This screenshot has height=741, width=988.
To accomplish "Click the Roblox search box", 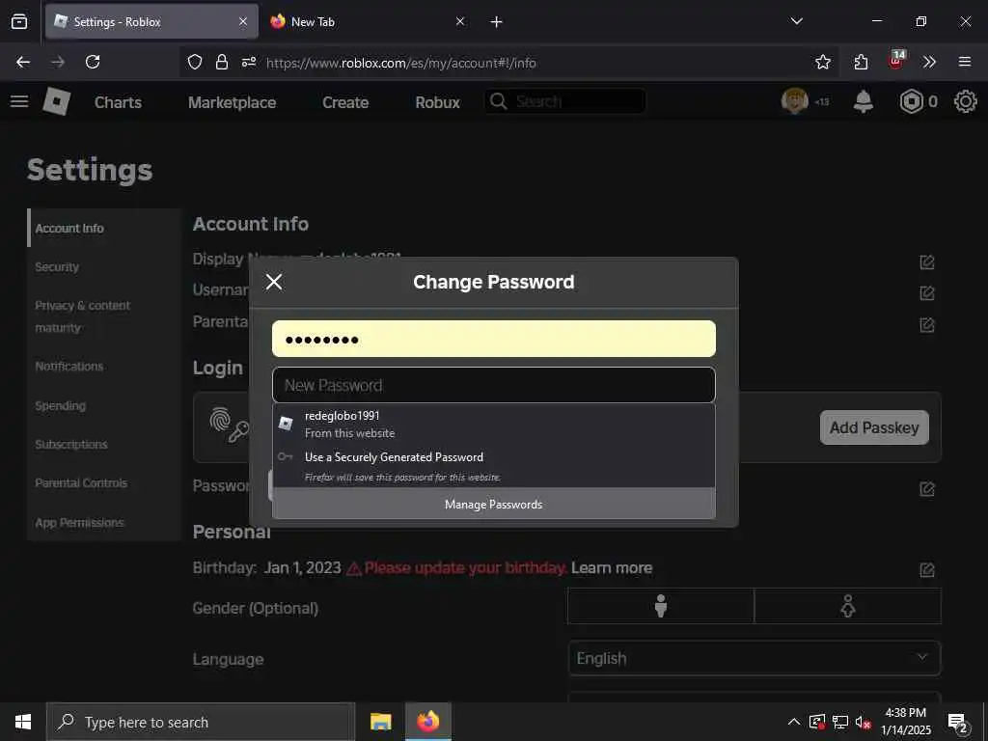I will pyautogui.click(x=565, y=101).
